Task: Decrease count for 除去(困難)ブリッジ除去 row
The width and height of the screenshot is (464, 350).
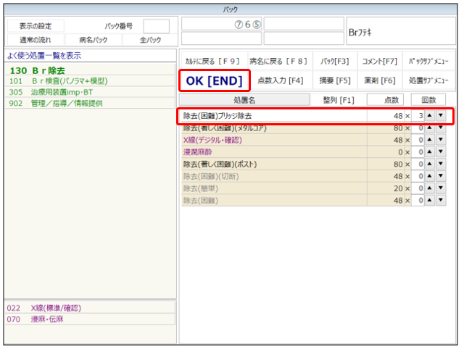Action: (x=441, y=116)
